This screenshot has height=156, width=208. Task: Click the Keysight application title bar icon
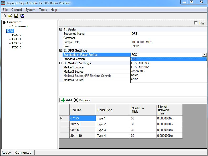click(x=3, y=3)
